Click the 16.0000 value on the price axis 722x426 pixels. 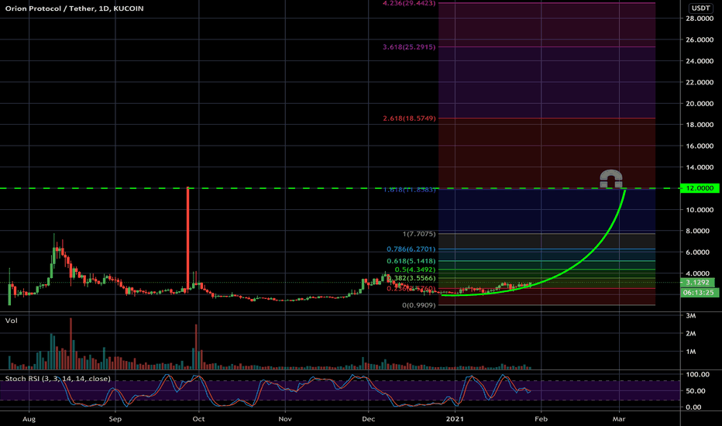pyautogui.click(x=700, y=146)
